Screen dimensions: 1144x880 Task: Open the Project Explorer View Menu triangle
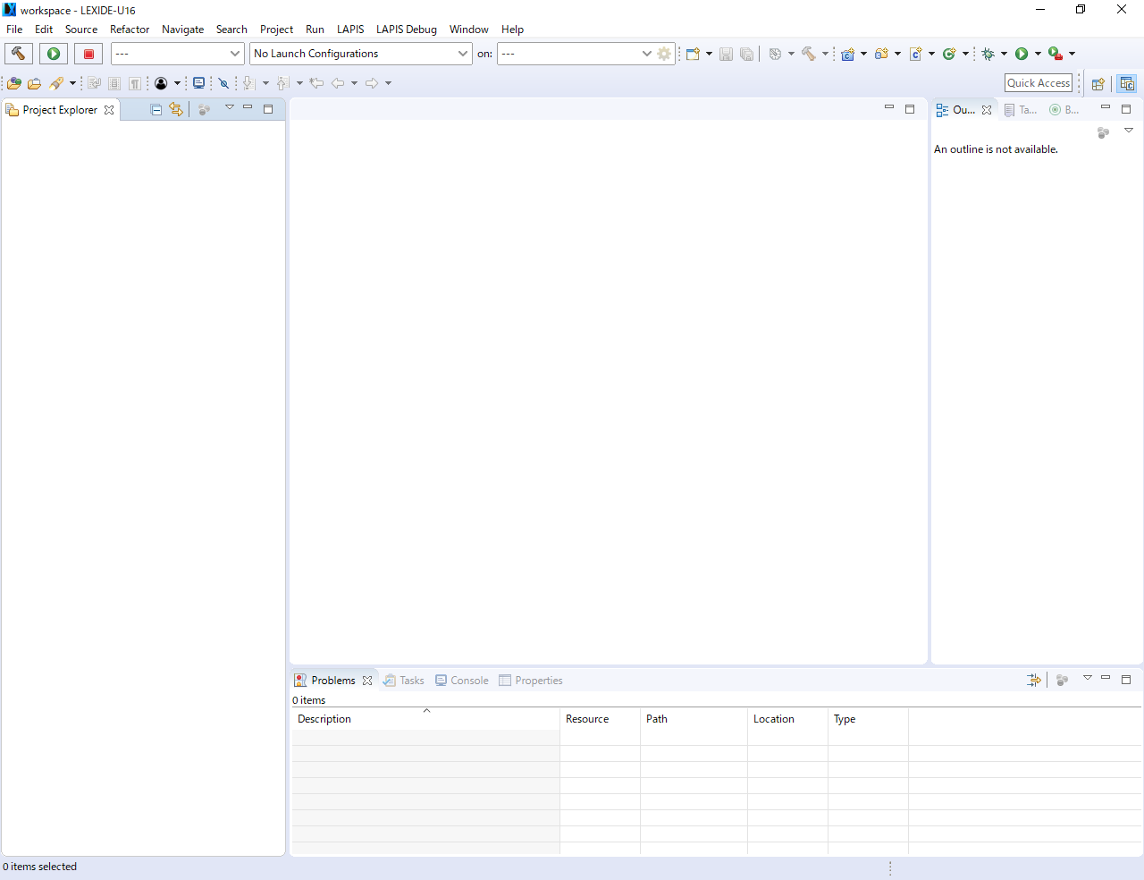229,108
